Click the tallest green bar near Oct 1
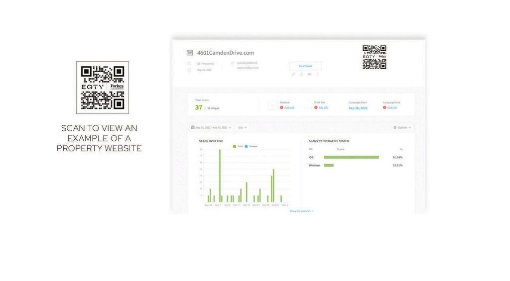 pyautogui.click(x=220, y=176)
